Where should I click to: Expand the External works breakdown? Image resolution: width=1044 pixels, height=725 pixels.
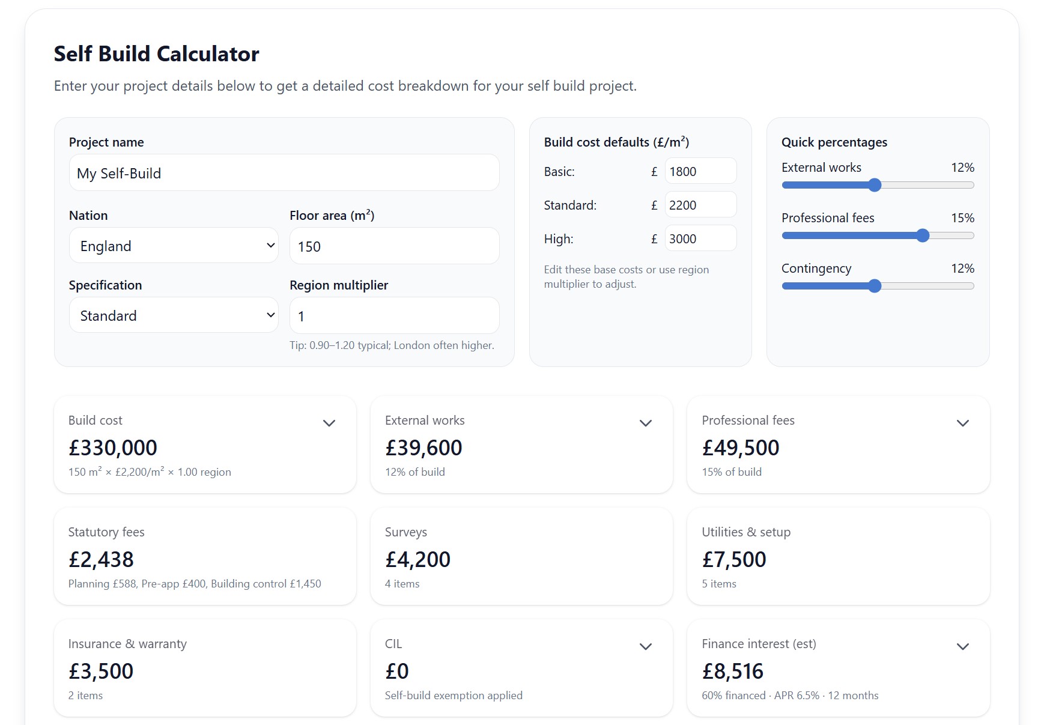coord(645,423)
